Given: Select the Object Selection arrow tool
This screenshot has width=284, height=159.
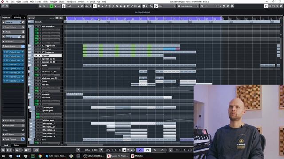Looking at the screenshot, I should (x=95, y=6).
